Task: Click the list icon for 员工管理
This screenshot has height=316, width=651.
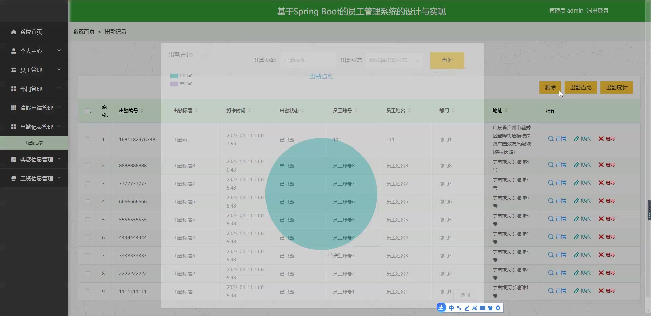Action: [14, 70]
